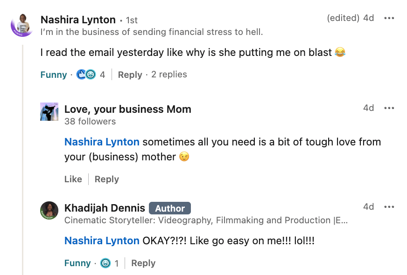Click the Nashira Lynton mention in Khadijah's reply
Image resolution: width=407 pixels, height=275 pixels.
(x=102, y=241)
